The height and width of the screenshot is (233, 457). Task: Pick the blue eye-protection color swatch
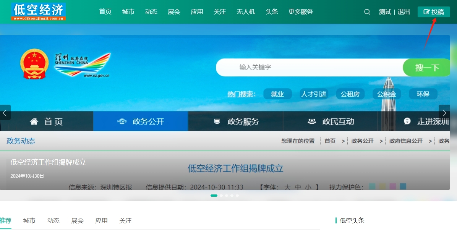coord(403,186)
